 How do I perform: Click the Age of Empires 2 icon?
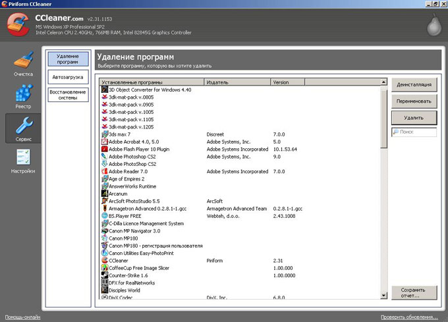(x=105, y=178)
